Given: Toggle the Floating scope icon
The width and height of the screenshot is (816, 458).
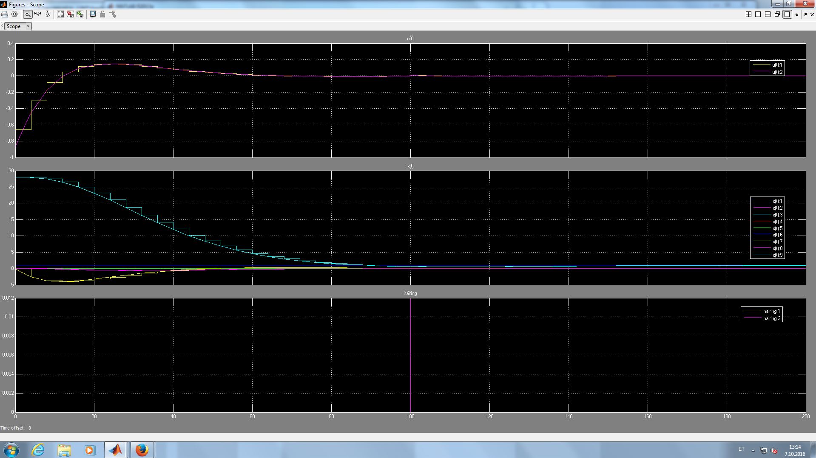Looking at the screenshot, I should click(93, 14).
